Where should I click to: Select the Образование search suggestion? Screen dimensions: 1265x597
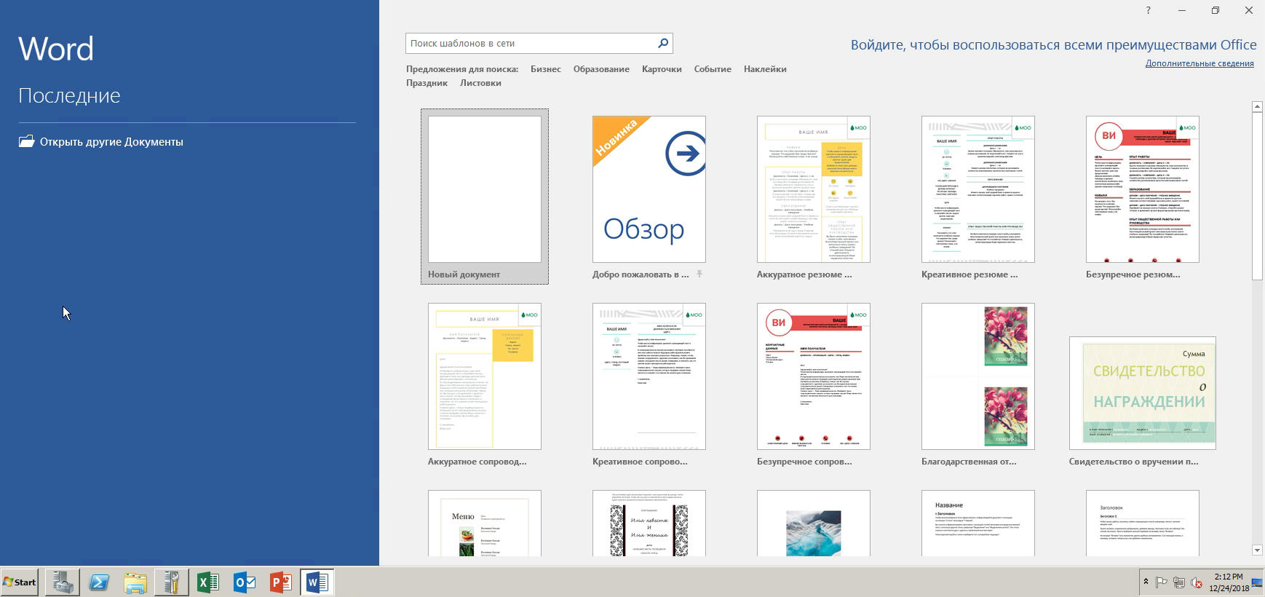click(601, 69)
